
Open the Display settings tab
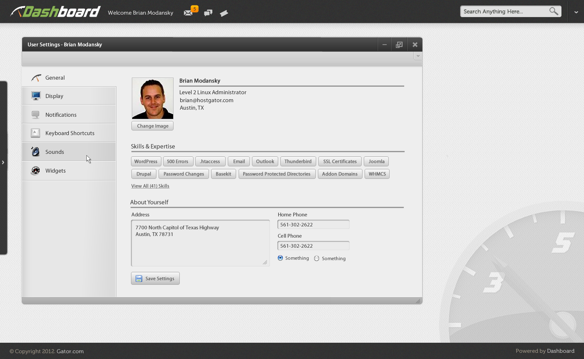pyautogui.click(x=69, y=96)
